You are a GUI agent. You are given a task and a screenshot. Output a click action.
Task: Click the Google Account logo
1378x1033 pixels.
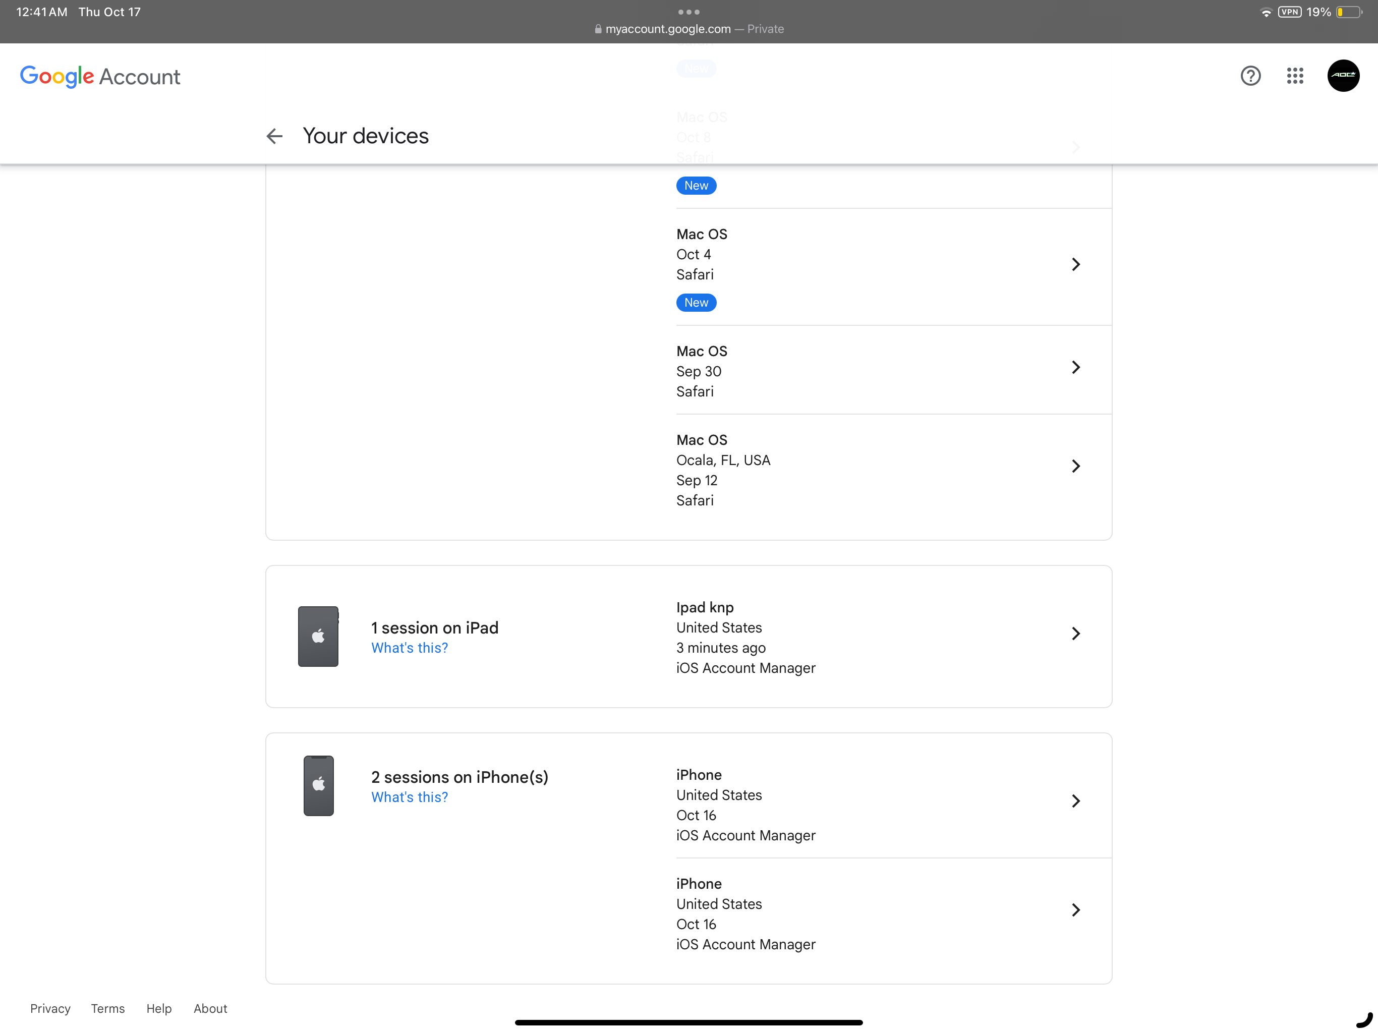pos(100,77)
